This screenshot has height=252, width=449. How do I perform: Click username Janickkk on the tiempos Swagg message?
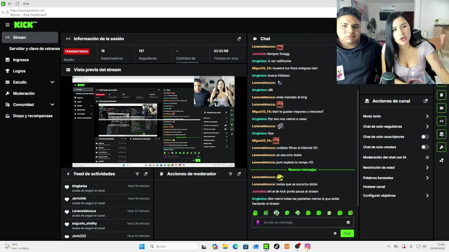pos(259,54)
